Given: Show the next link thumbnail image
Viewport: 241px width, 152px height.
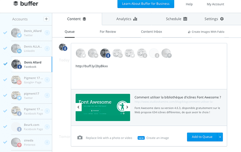Looking at the screenshot, I should [127, 107].
